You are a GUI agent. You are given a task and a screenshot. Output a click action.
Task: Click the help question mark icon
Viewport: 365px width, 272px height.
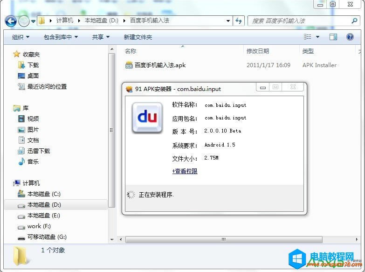coord(350,37)
